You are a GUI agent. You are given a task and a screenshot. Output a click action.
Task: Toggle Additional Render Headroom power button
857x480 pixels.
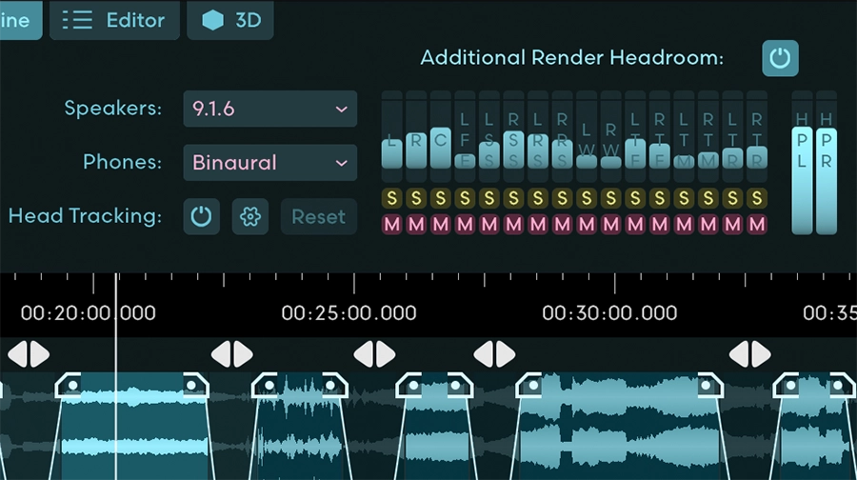point(780,58)
